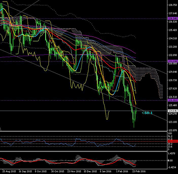Click the 132.090 price axis label

coord(173,55)
